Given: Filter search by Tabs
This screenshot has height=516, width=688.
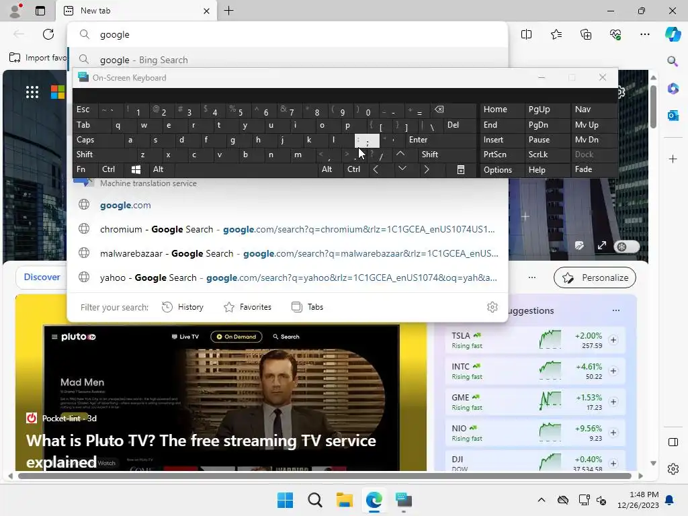Looking at the screenshot, I should 308,307.
